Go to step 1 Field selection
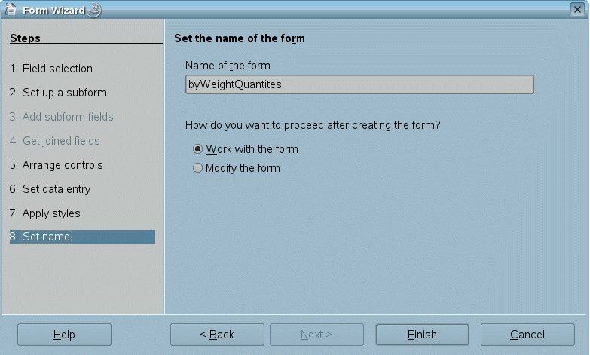 51,69
